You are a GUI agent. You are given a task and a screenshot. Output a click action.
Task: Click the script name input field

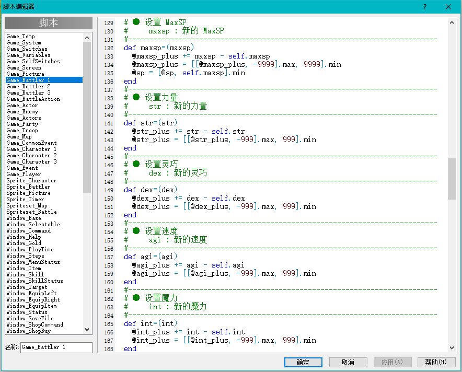coord(56,347)
